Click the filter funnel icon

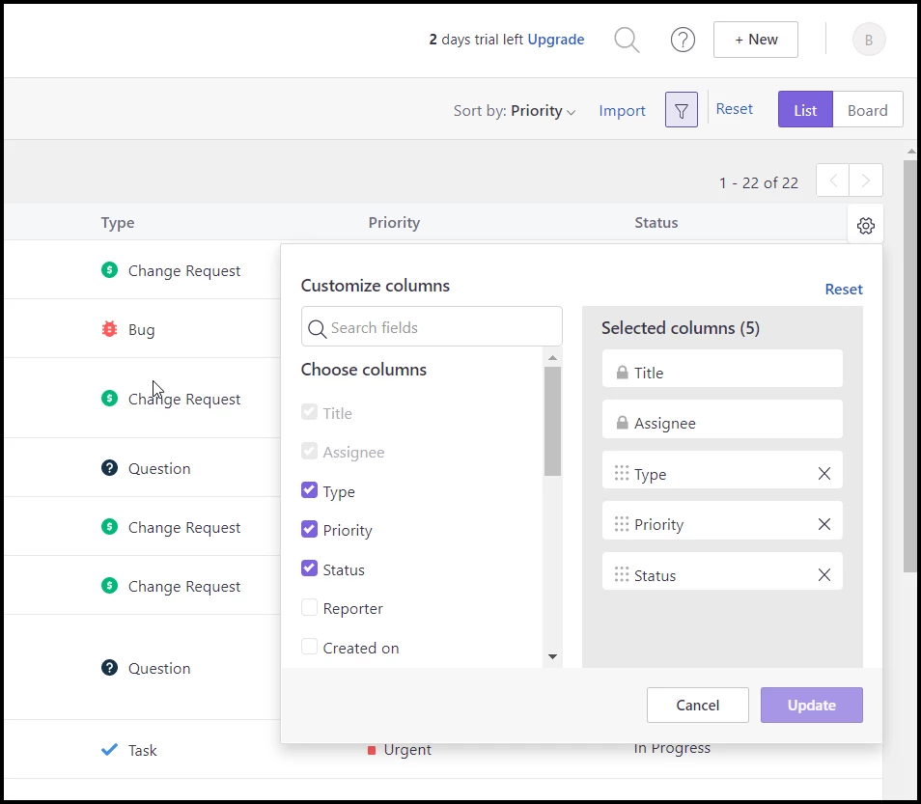click(x=682, y=110)
